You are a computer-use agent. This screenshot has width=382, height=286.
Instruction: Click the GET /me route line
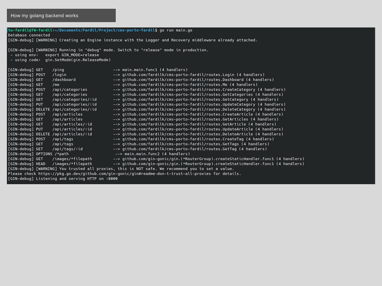point(133,85)
